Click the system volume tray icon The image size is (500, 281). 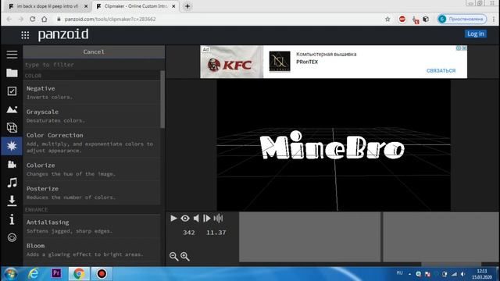pyautogui.click(x=463, y=274)
